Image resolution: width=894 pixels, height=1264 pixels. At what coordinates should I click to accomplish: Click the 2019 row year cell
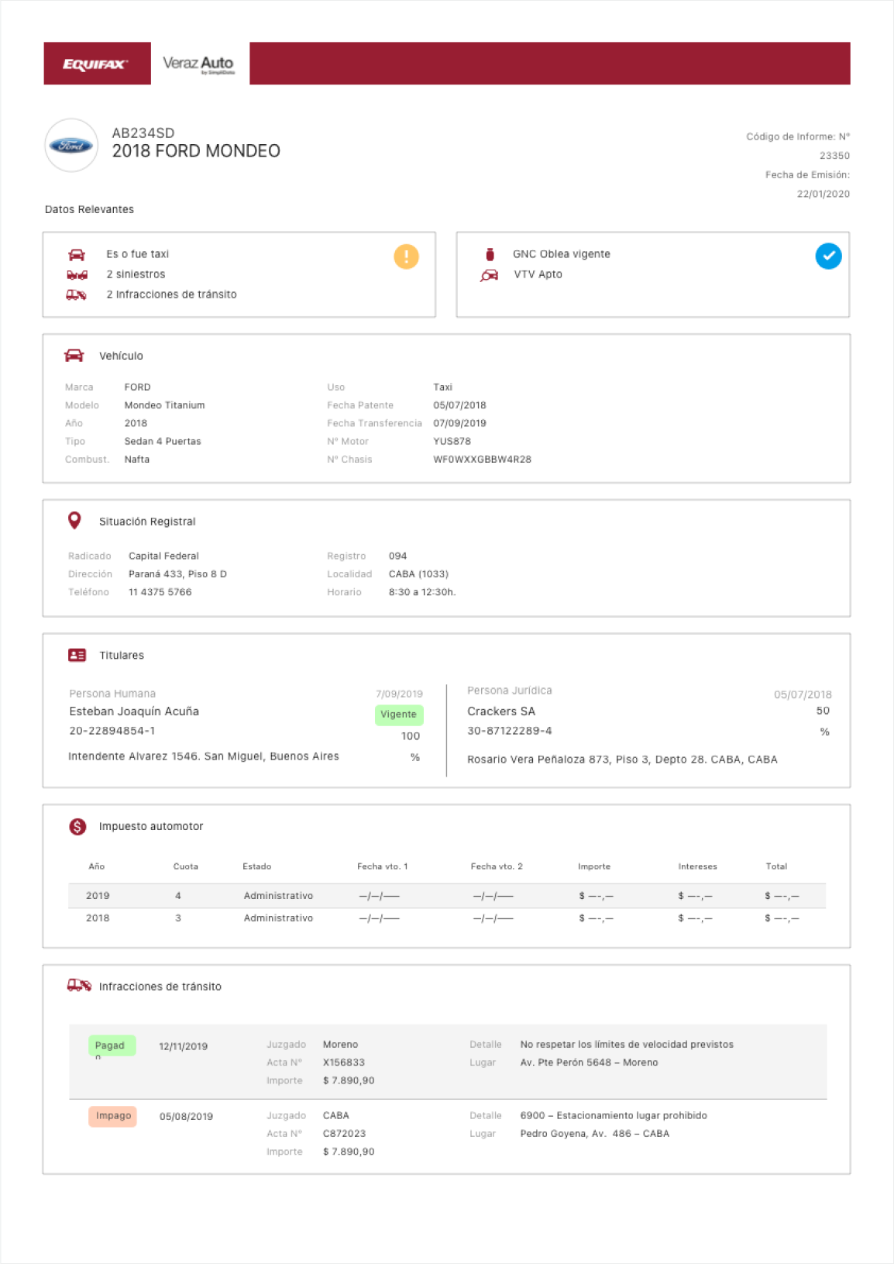click(x=98, y=896)
